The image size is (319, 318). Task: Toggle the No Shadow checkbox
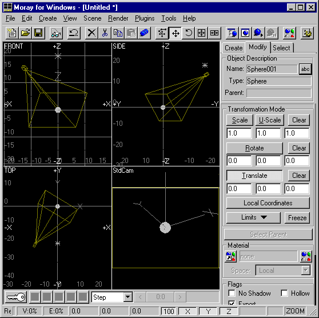232,293
